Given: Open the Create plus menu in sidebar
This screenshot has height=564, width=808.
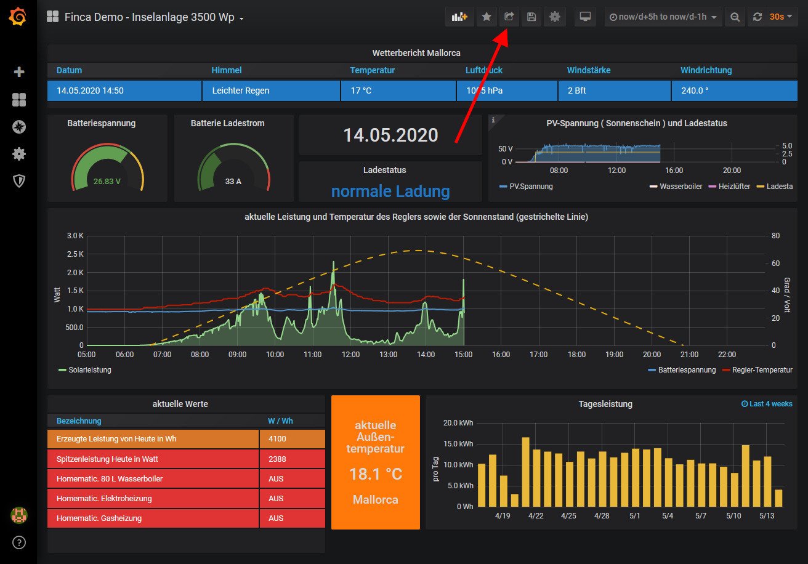Looking at the screenshot, I should 19,72.
